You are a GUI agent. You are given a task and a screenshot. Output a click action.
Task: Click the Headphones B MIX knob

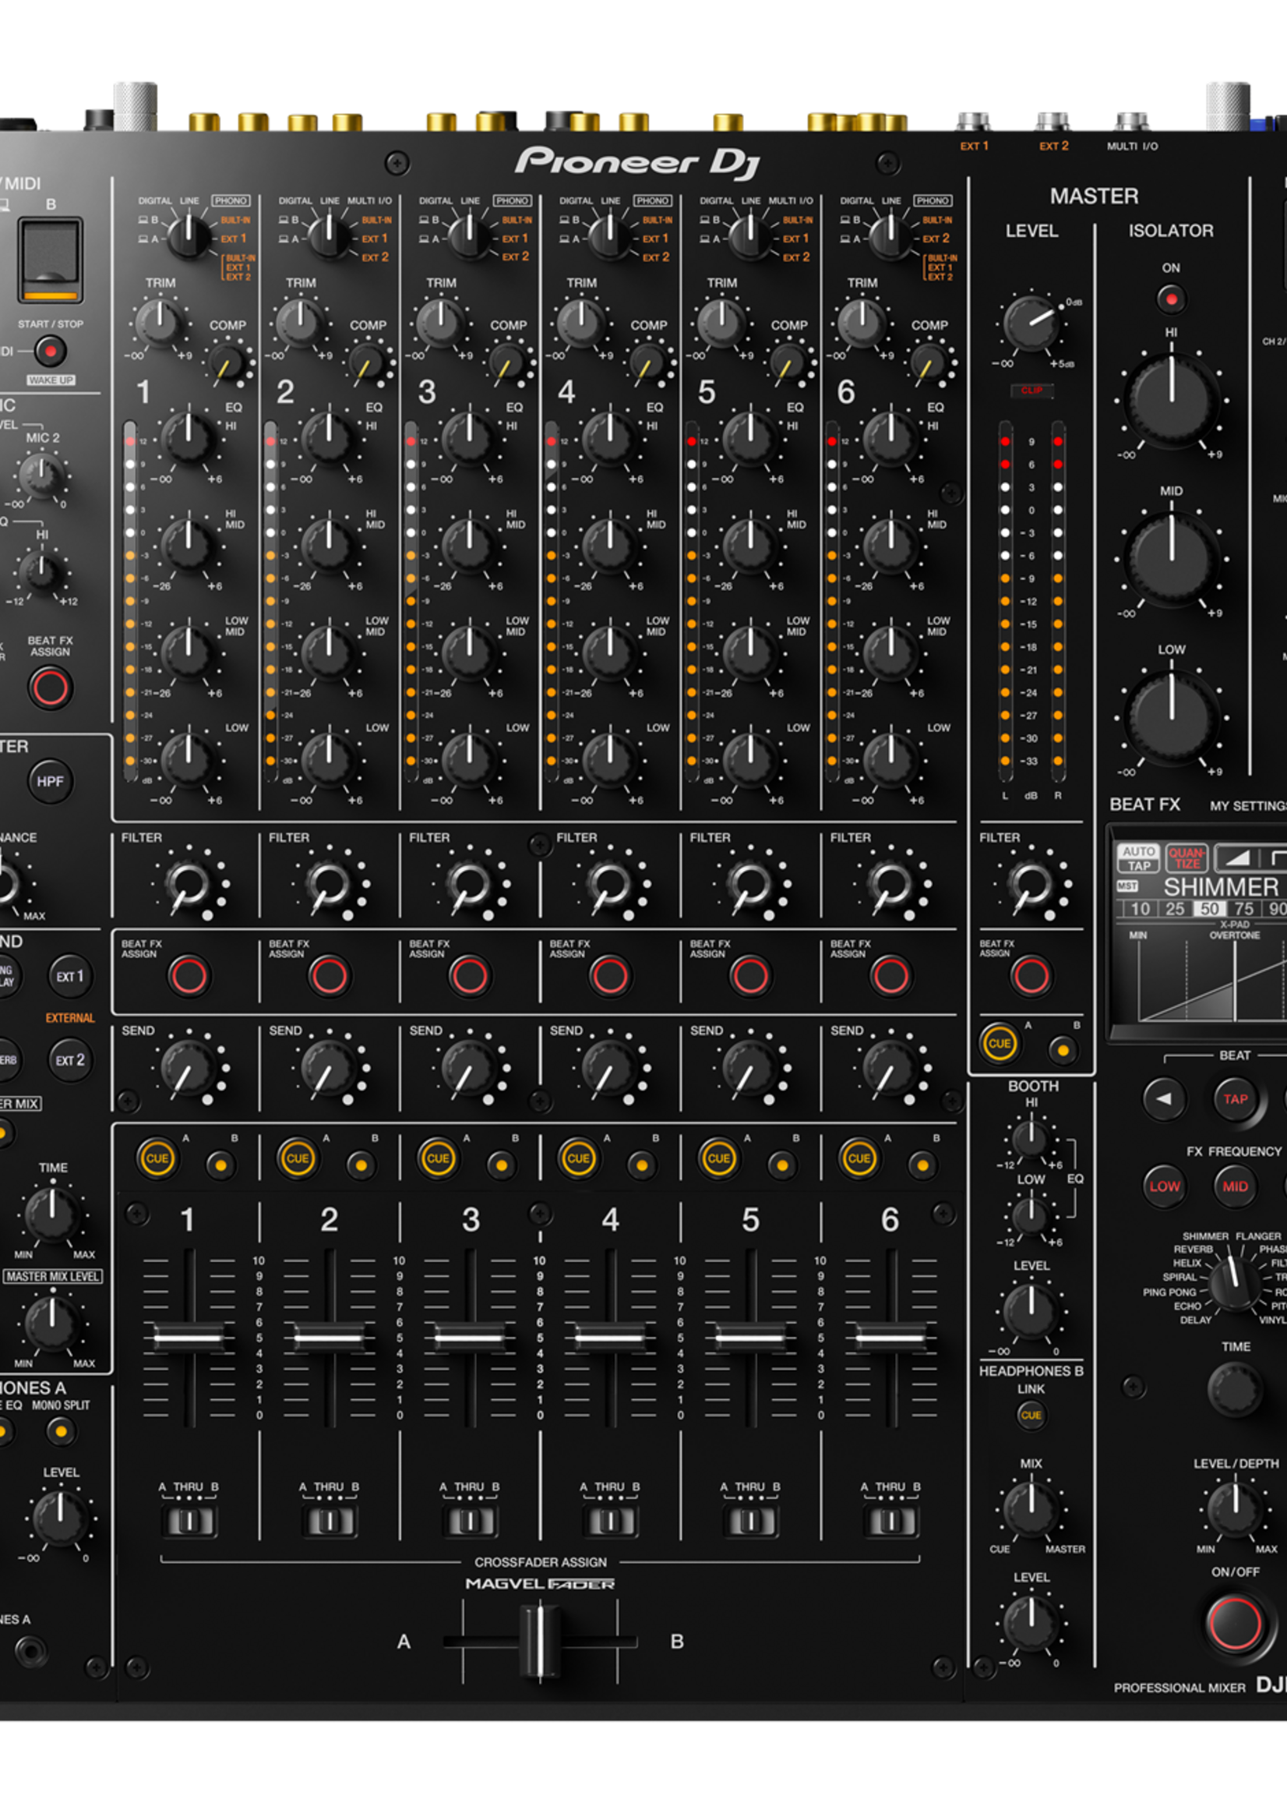[1031, 1509]
